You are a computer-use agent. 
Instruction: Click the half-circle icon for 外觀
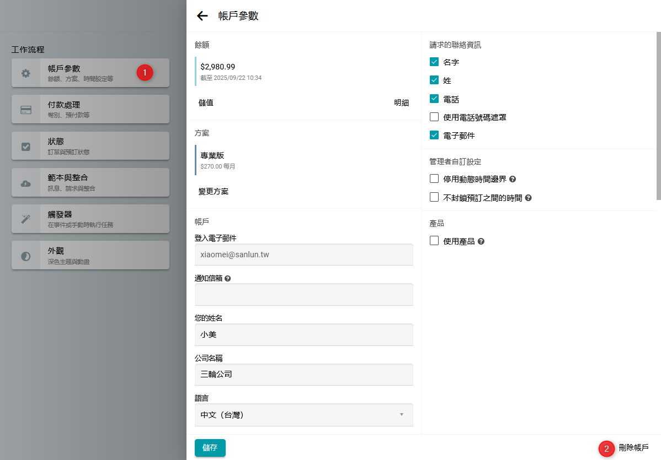(26, 256)
